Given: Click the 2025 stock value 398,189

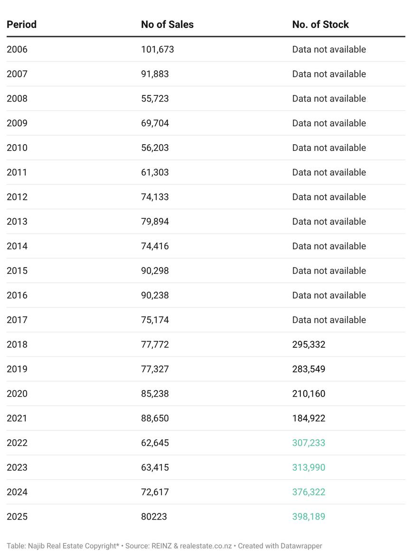Looking at the screenshot, I should pos(309,517).
